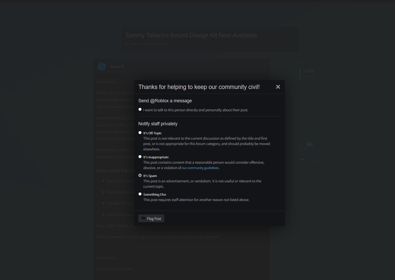Open the our community guidelines link
395x280 pixels.
(x=200, y=168)
